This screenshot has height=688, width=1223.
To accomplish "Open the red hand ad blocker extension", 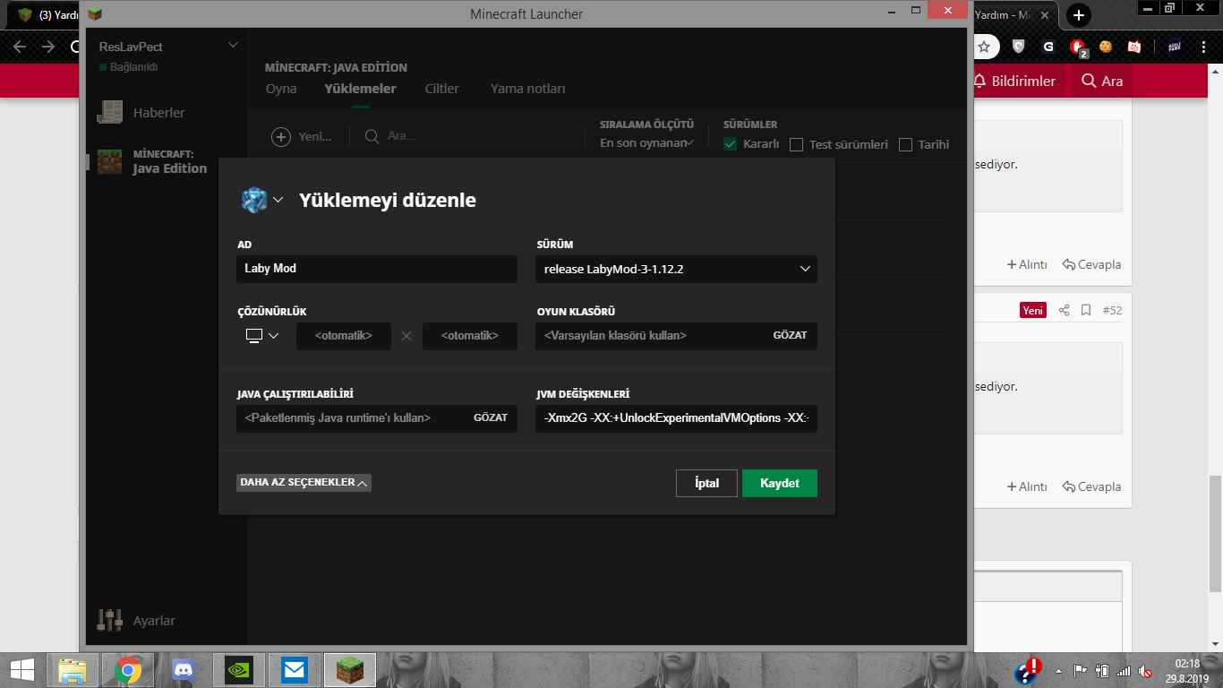I will click(x=1078, y=47).
